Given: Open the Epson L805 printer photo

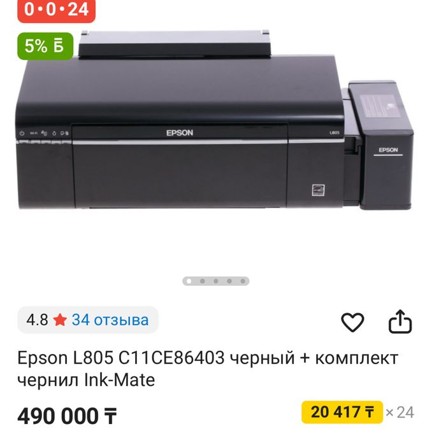Looking at the screenshot, I should click(215, 120).
